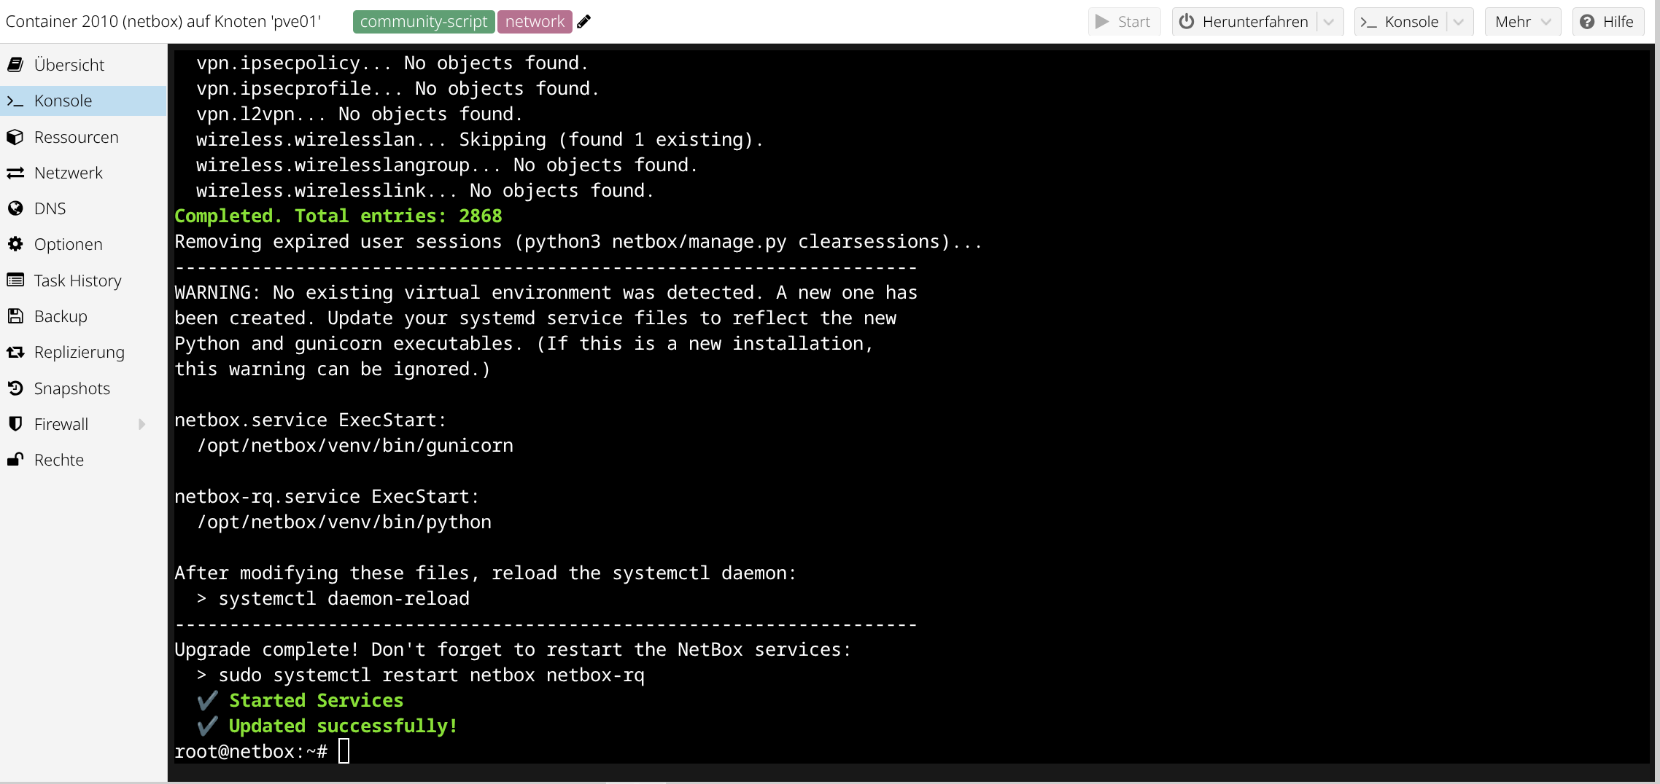
Task: Open the Hilfe help button
Action: point(1607,22)
